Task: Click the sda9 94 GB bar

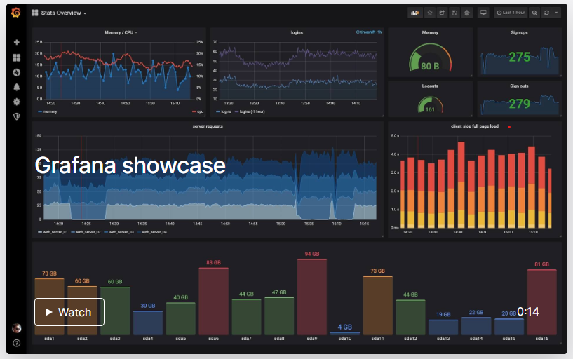Action: point(312,296)
